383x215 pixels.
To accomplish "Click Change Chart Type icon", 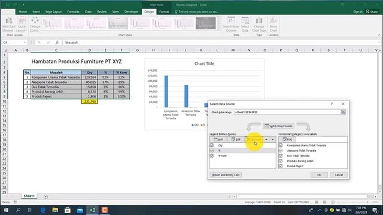I will coord(259,24).
